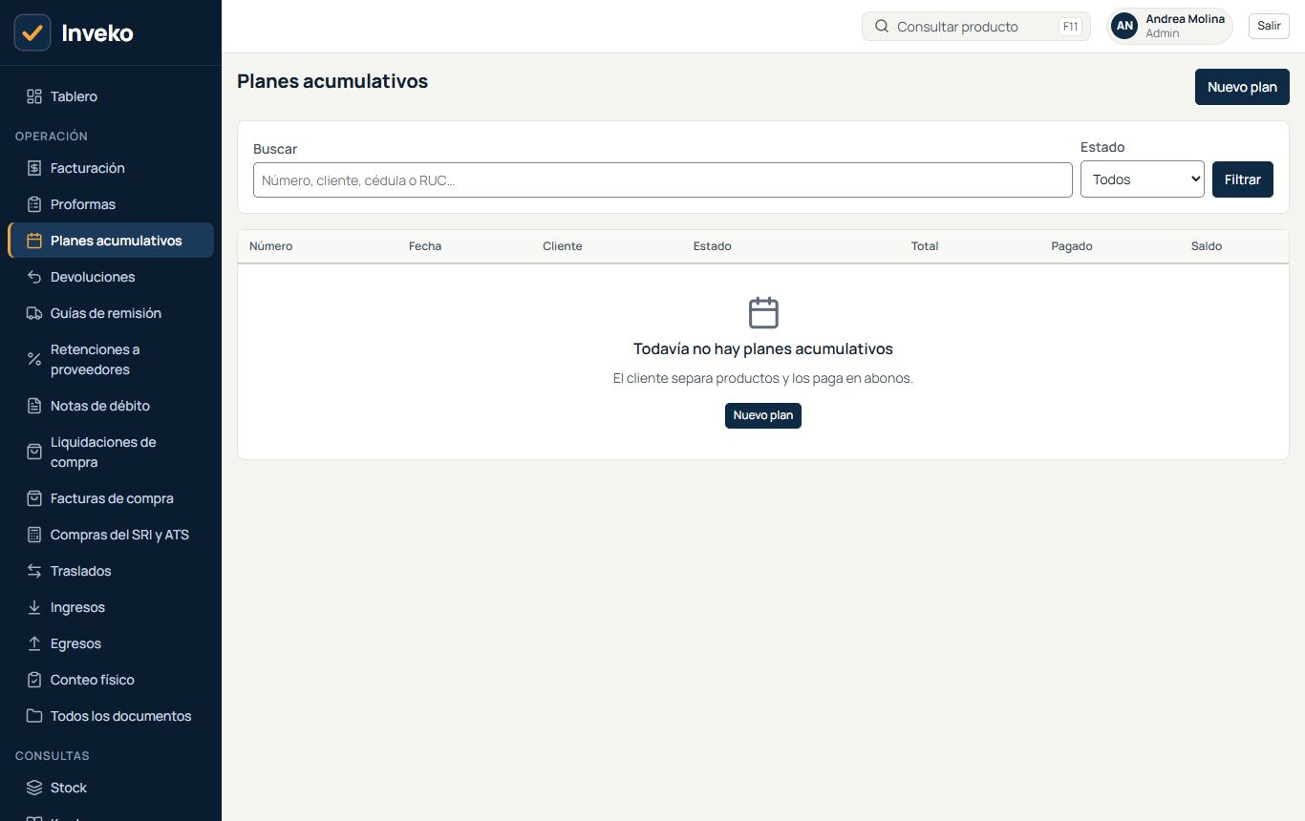Click the Egresos upload arrow icon
Viewport: 1305px width, 821px height.
(34, 643)
